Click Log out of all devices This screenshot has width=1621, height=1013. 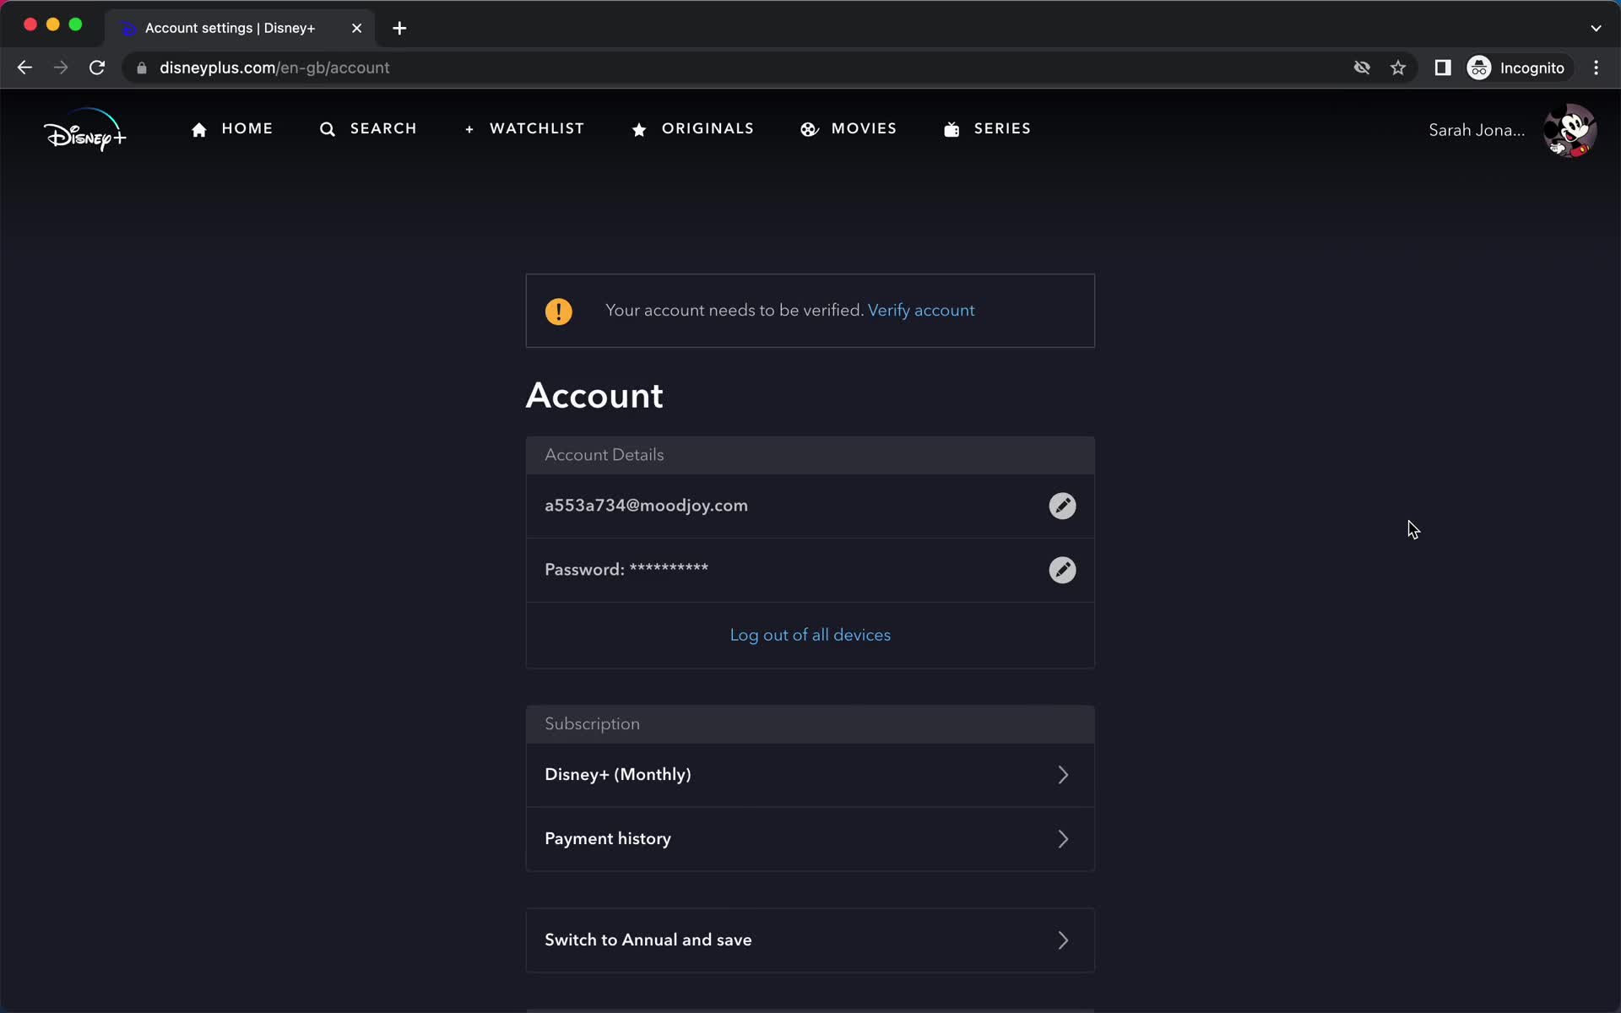[810, 634]
